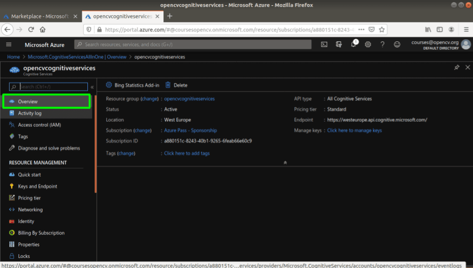This screenshot has width=473, height=268.
Task: Click here to add tags link
Action: click(187, 153)
